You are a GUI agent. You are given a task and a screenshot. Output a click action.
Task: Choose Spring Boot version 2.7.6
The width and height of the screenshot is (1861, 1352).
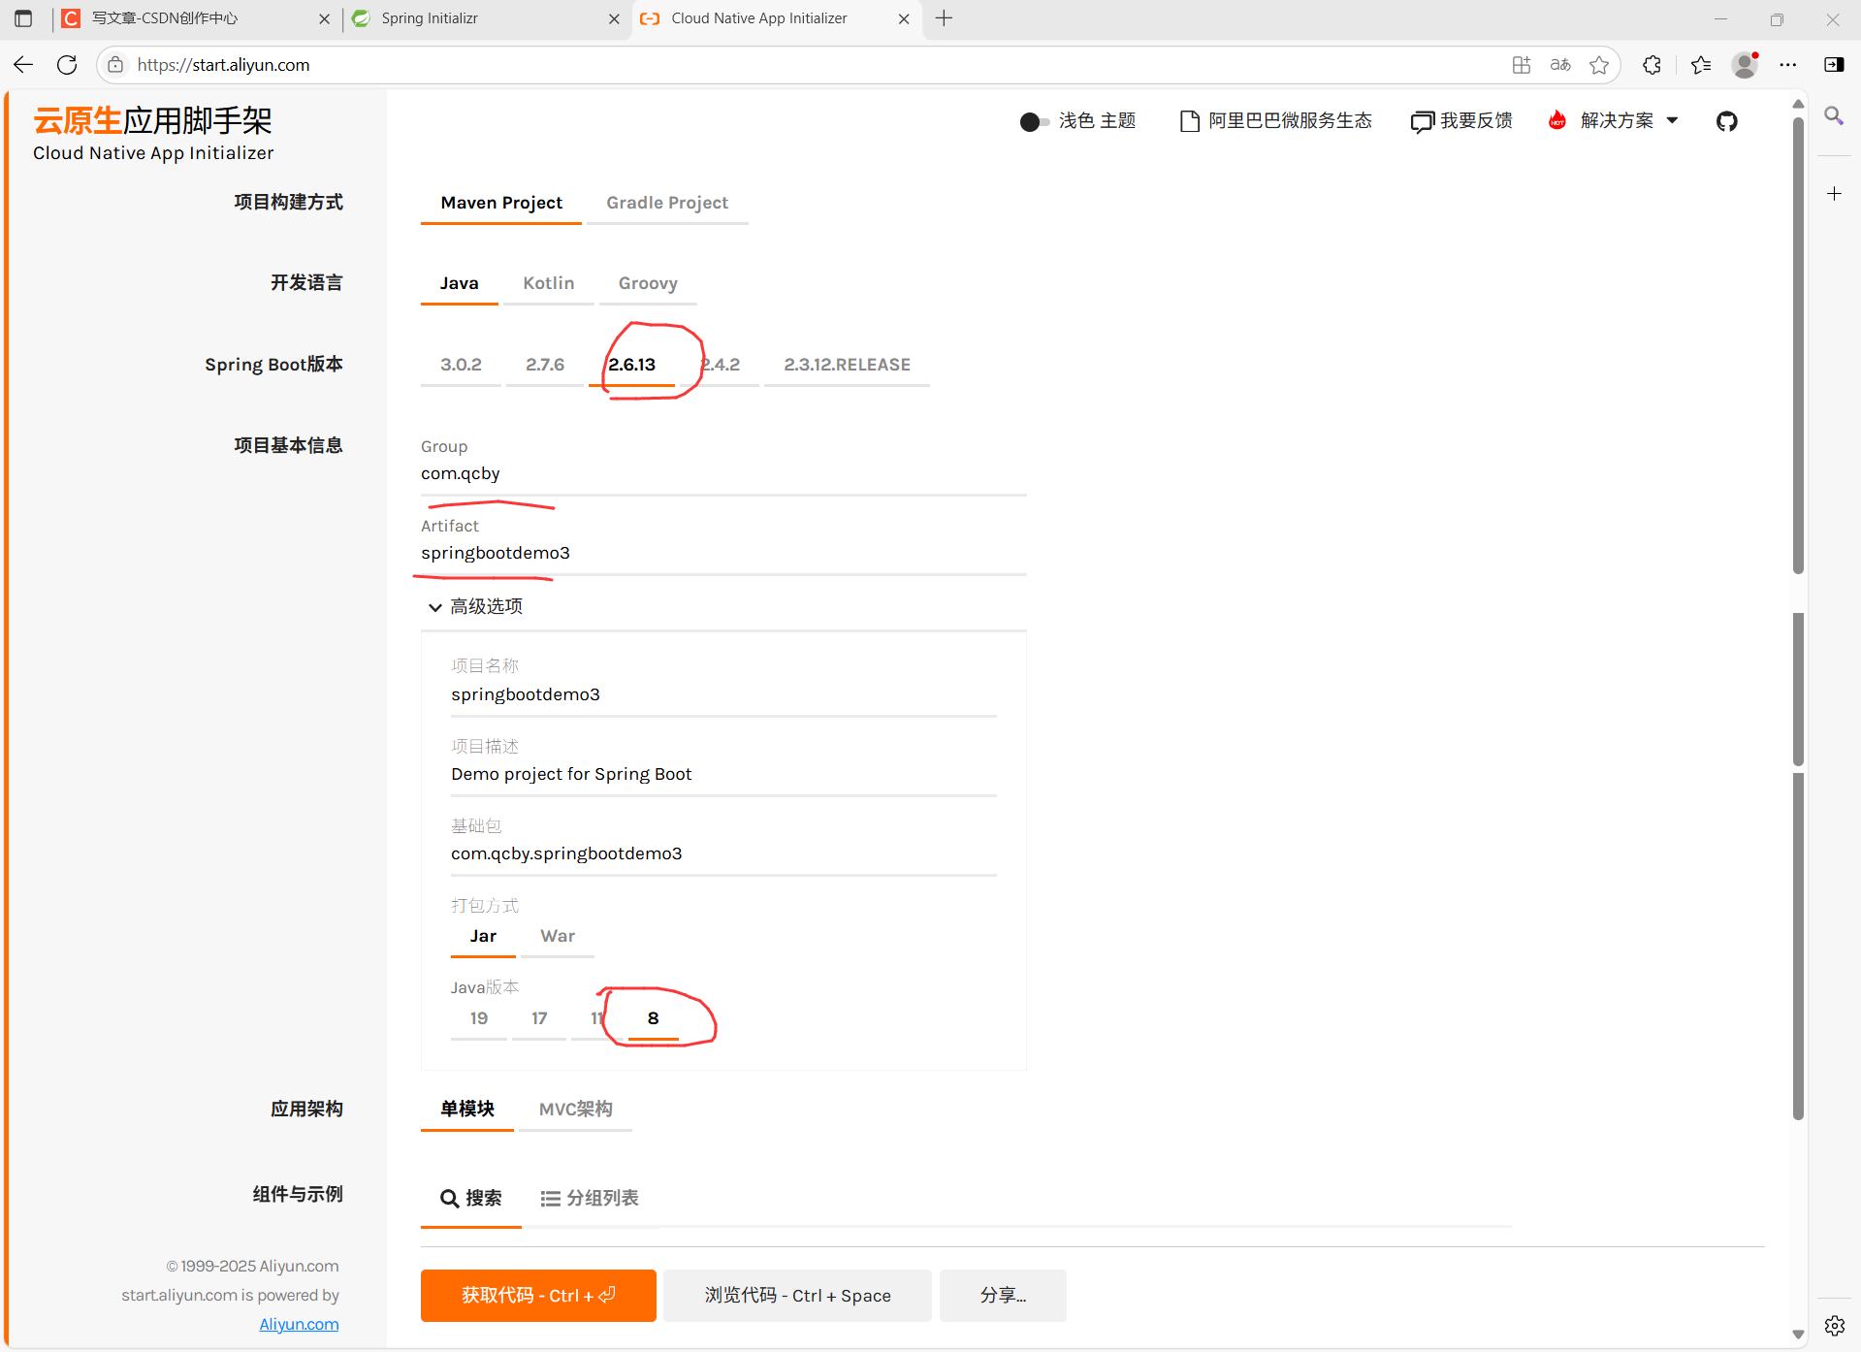pyautogui.click(x=545, y=365)
